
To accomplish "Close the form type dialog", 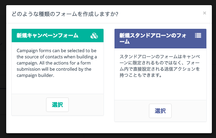I will [205, 13].
